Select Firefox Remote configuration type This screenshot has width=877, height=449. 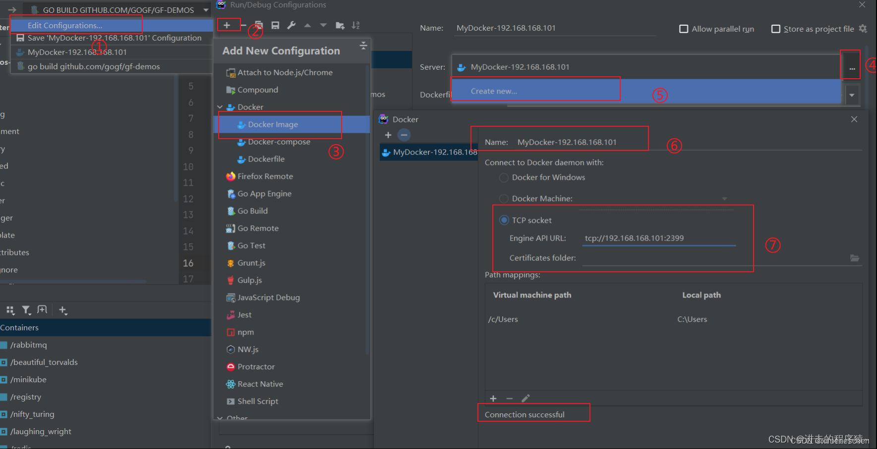click(292, 176)
